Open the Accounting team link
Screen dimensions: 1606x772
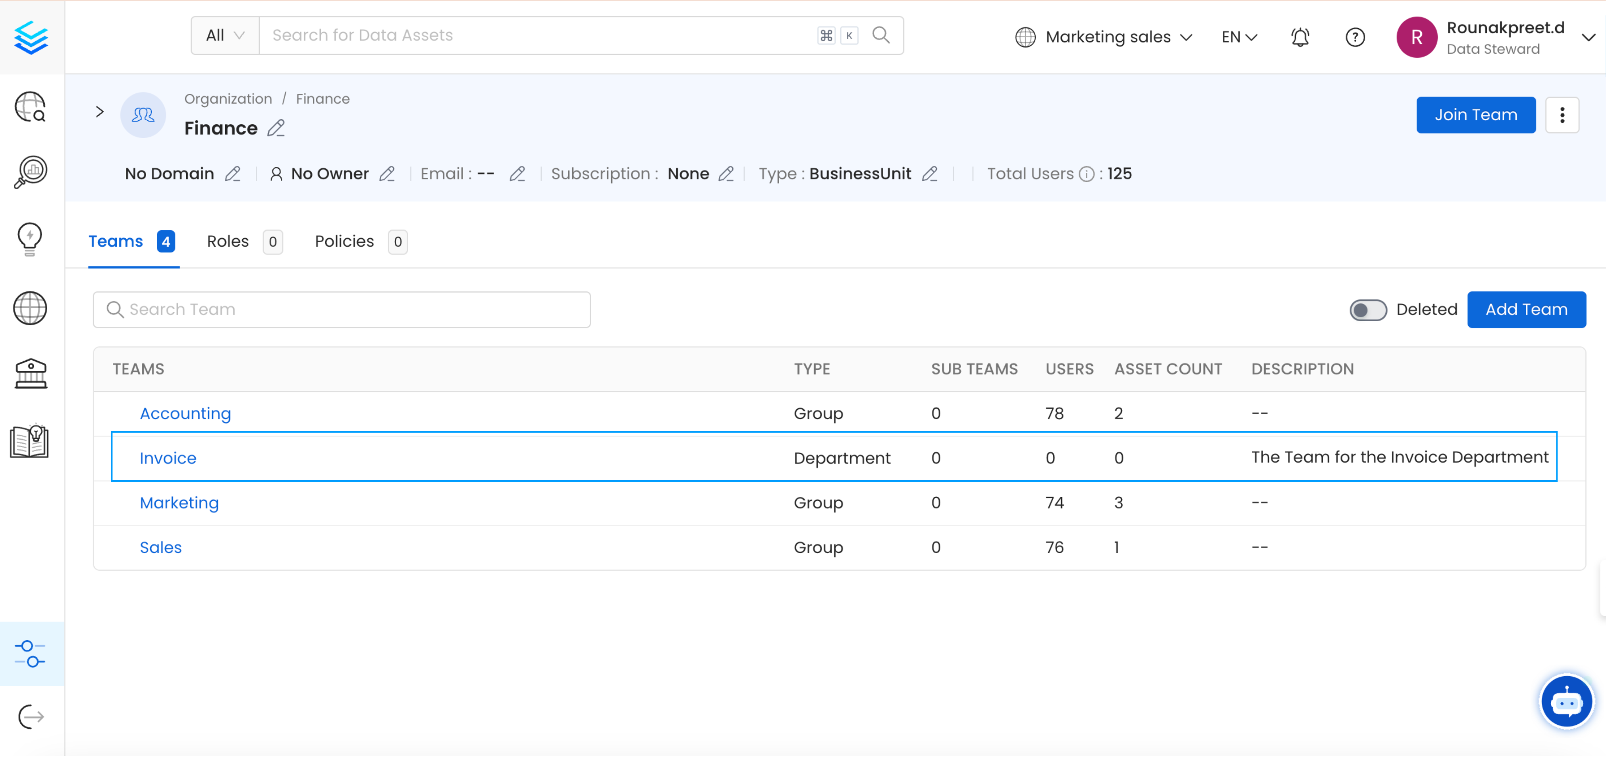click(185, 413)
